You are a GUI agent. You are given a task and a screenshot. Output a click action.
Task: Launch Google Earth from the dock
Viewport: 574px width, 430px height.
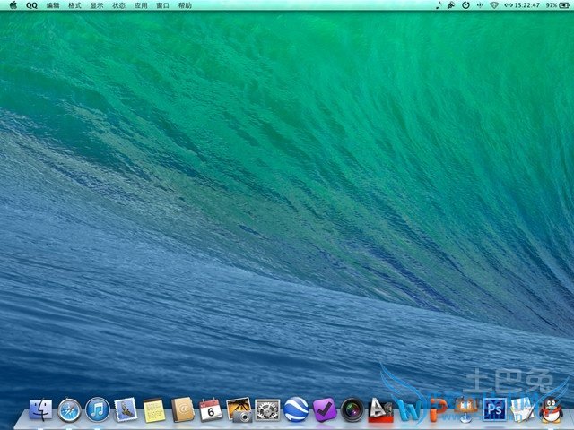tap(296, 410)
